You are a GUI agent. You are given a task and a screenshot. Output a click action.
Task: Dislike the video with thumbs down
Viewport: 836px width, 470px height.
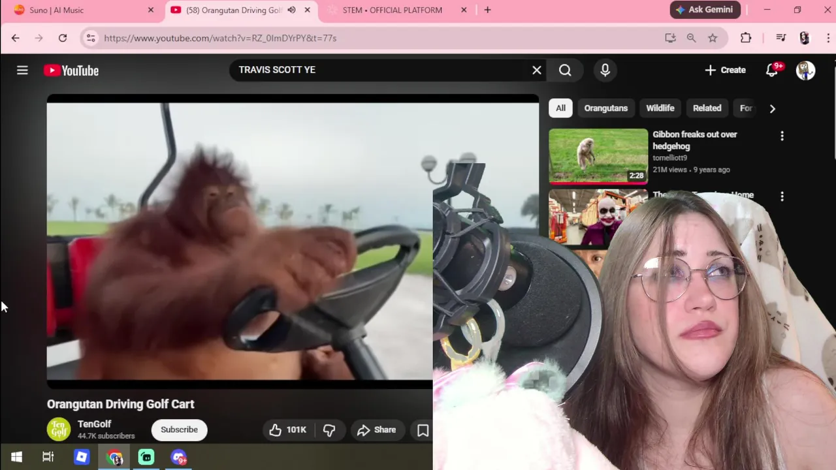tap(329, 430)
